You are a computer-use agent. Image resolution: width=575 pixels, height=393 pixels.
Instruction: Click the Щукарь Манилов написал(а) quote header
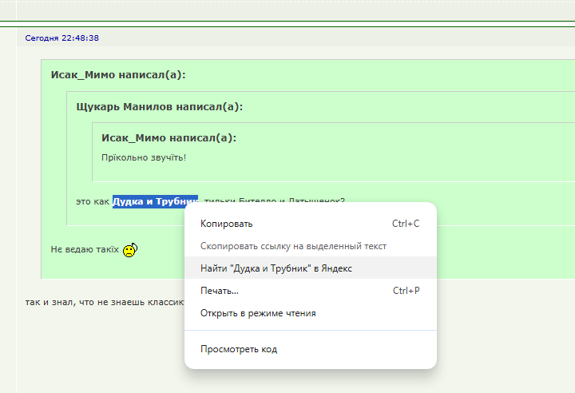pos(159,106)
